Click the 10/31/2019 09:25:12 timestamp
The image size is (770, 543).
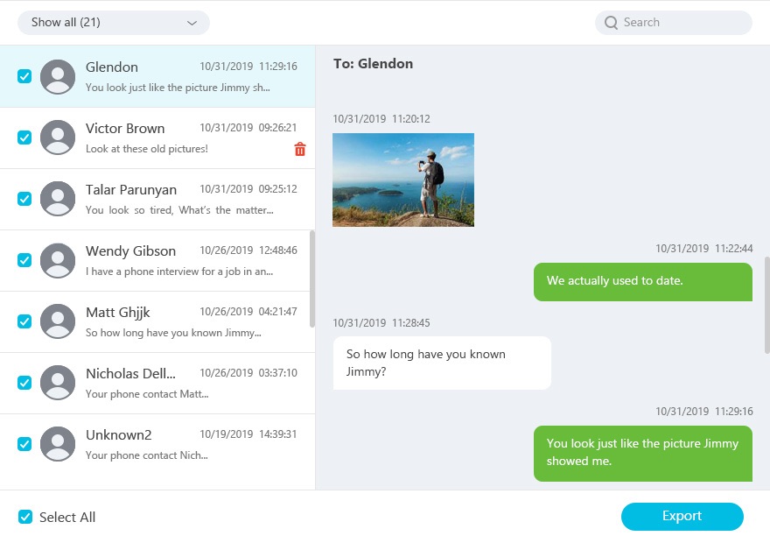point(248,189)
